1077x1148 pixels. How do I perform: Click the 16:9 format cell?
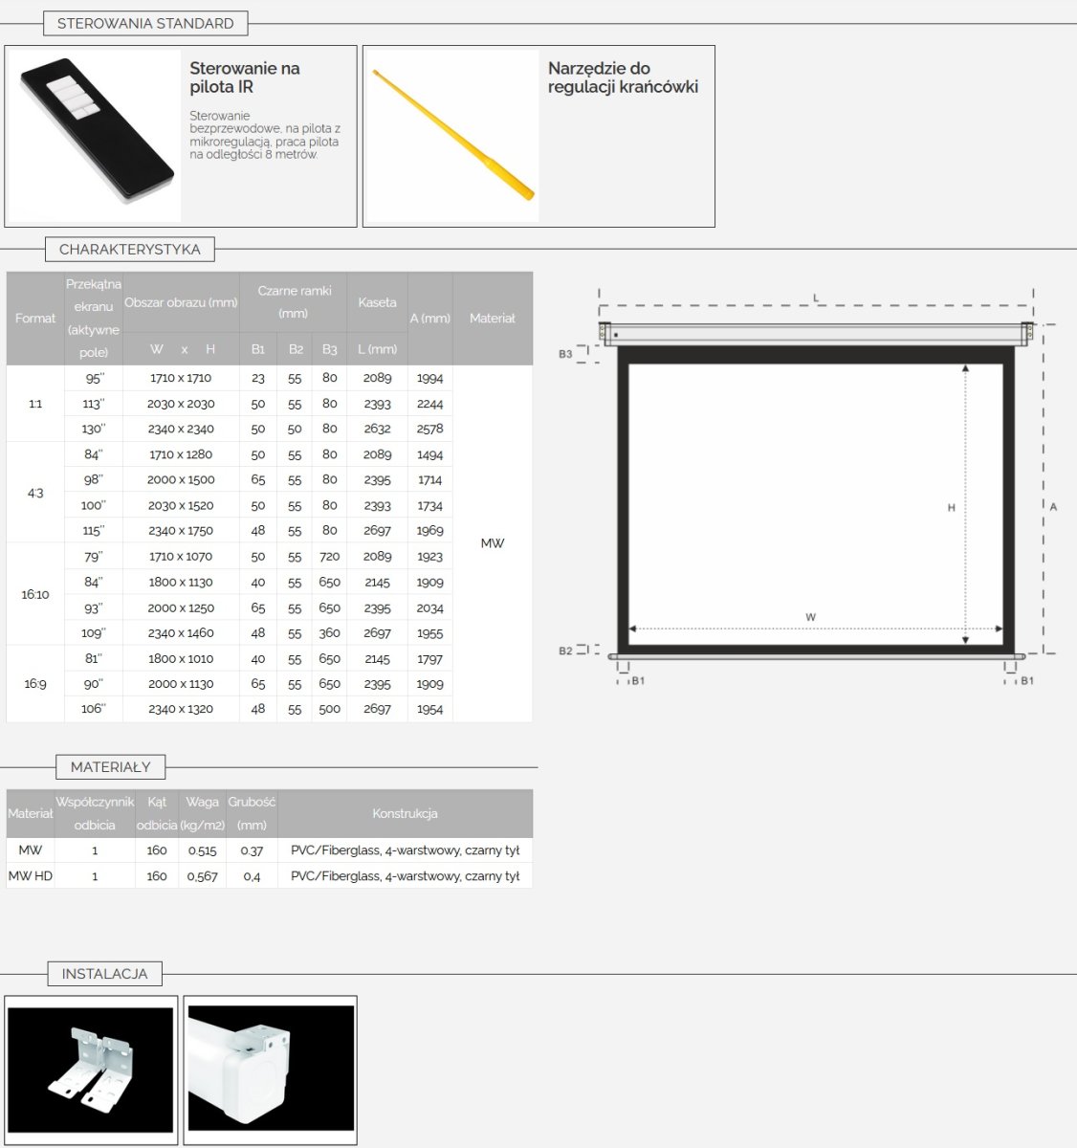pos(35,684)
